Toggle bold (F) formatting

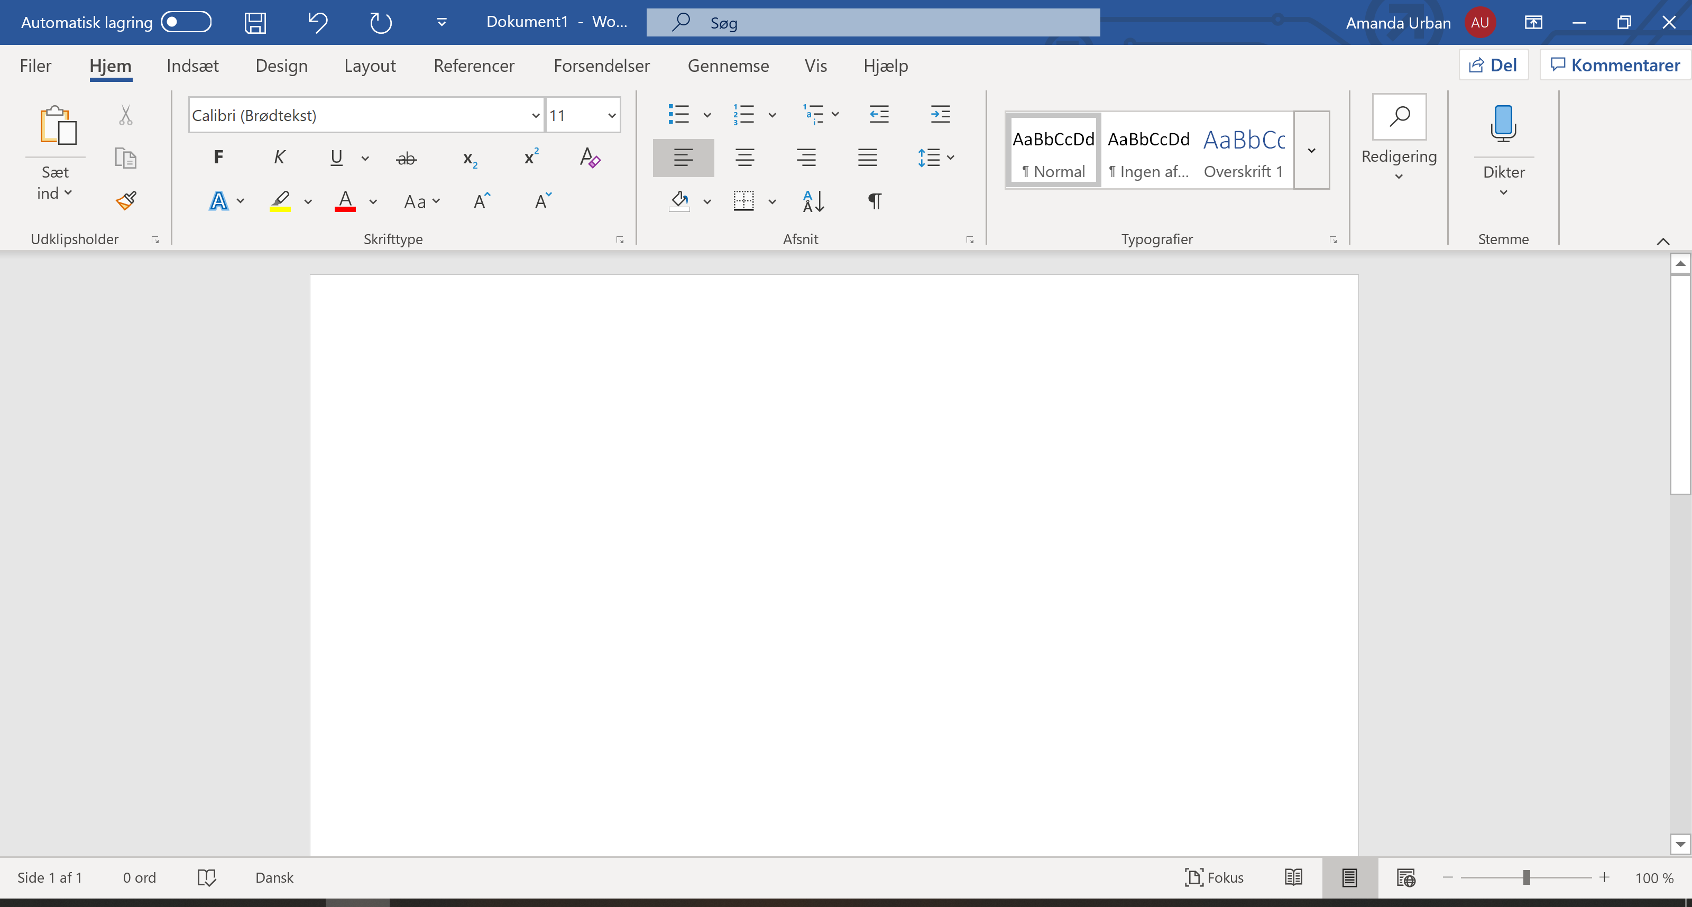218,158
